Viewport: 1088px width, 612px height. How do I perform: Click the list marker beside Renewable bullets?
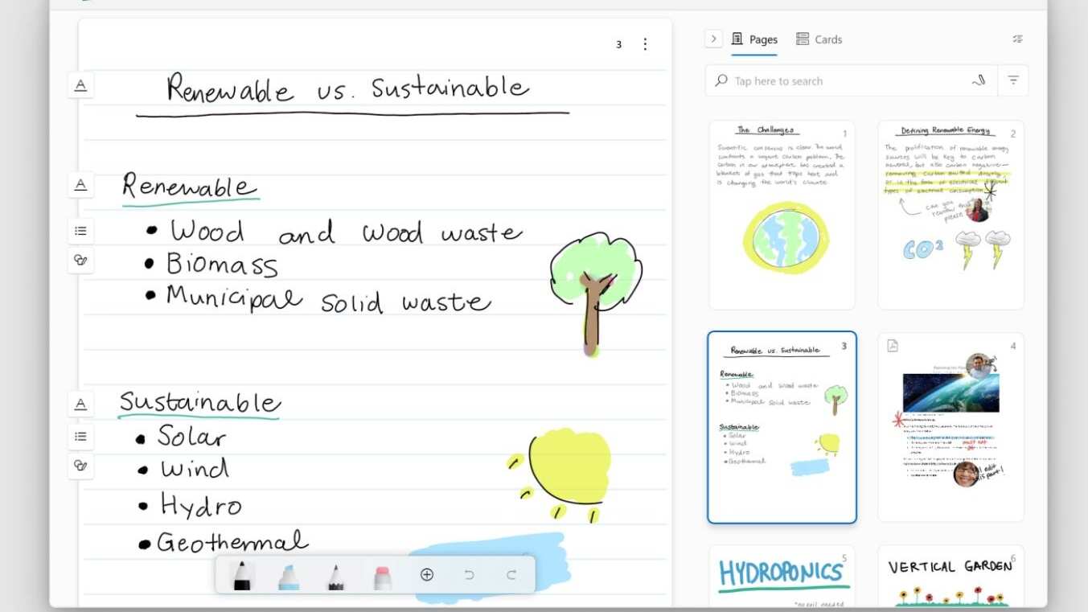pos(80,231)
